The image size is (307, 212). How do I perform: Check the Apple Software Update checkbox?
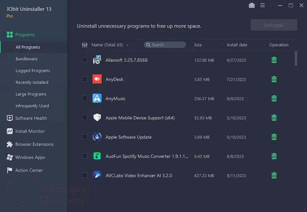[85, 137]
